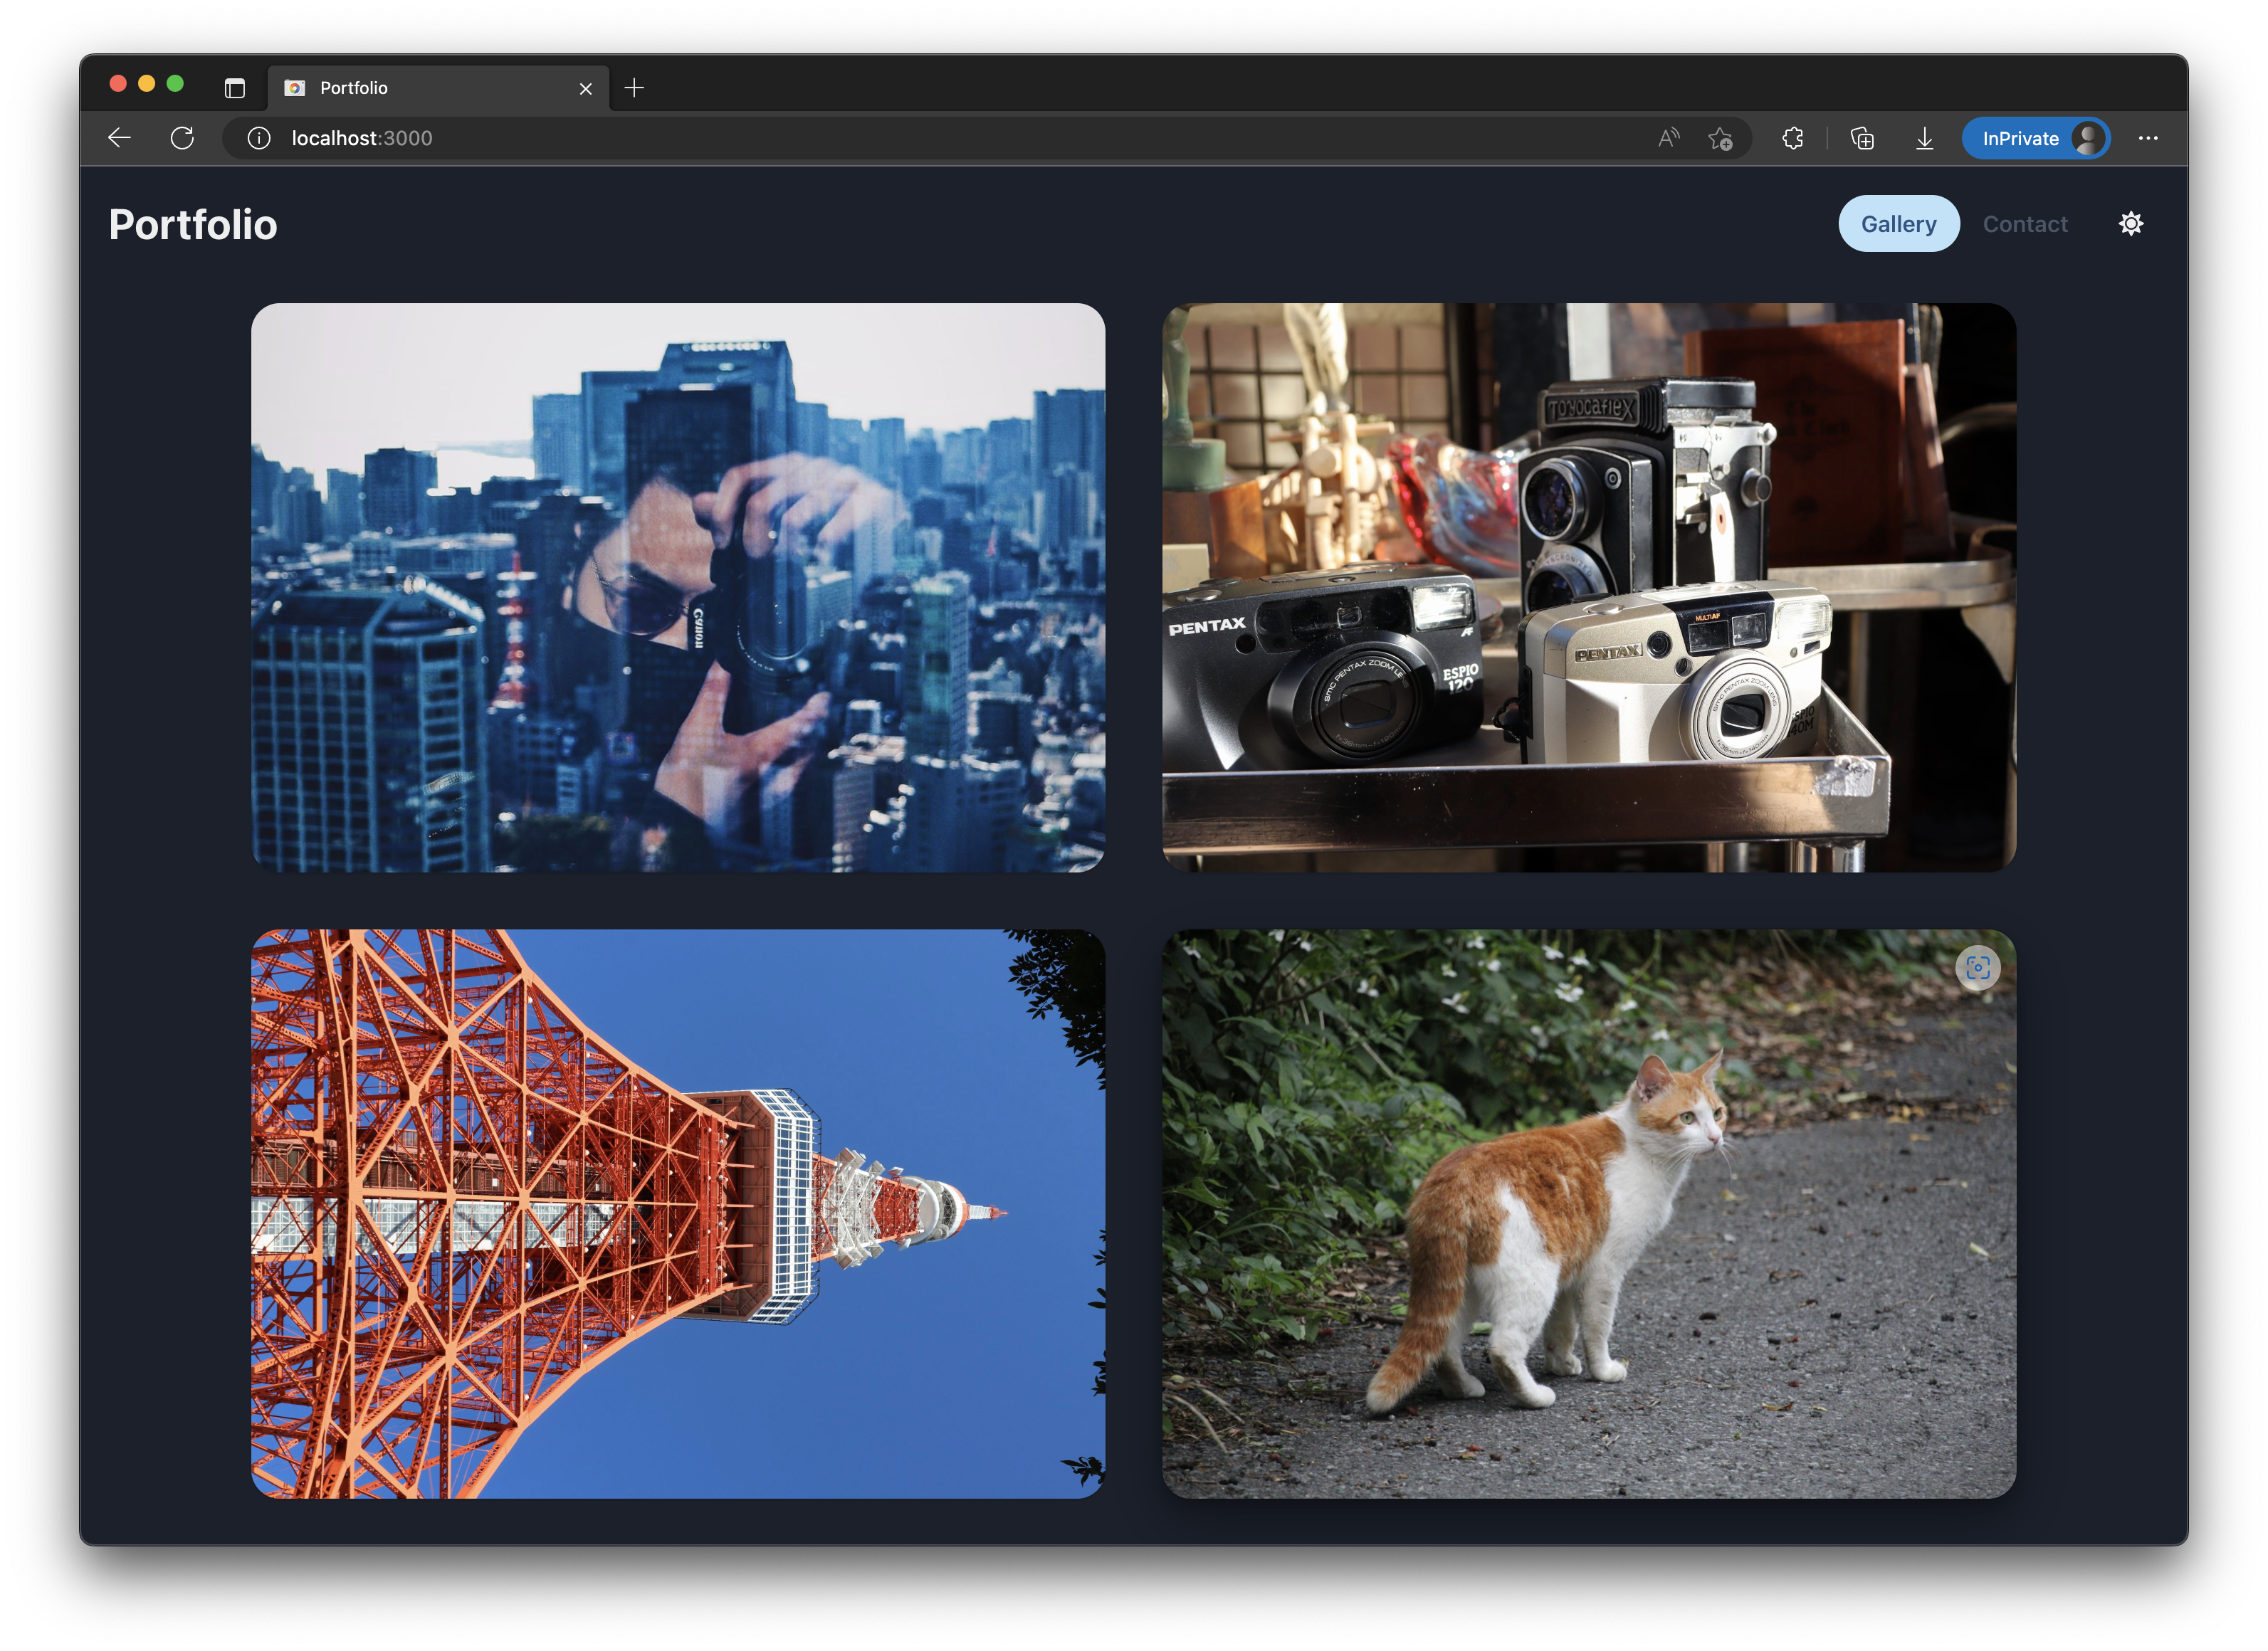Screen dimensions: 2268x1651
Task: Open site information icon next to localhost
Action: [259, 138]
